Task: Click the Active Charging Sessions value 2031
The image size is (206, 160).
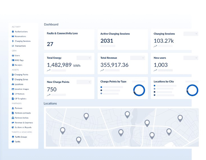Action: 107,41
